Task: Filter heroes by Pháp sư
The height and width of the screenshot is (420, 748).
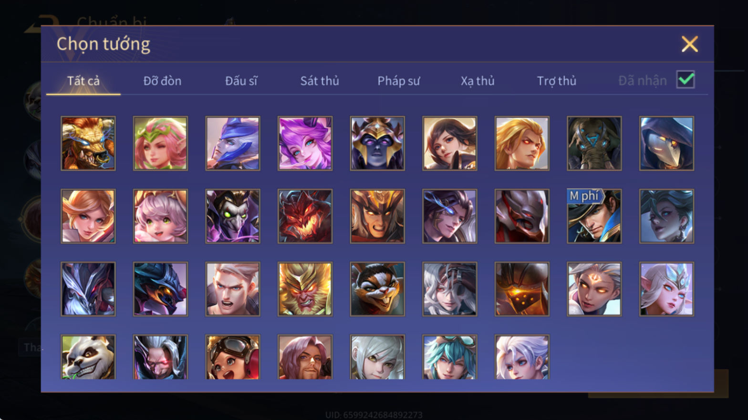Action: pos(398,81)
